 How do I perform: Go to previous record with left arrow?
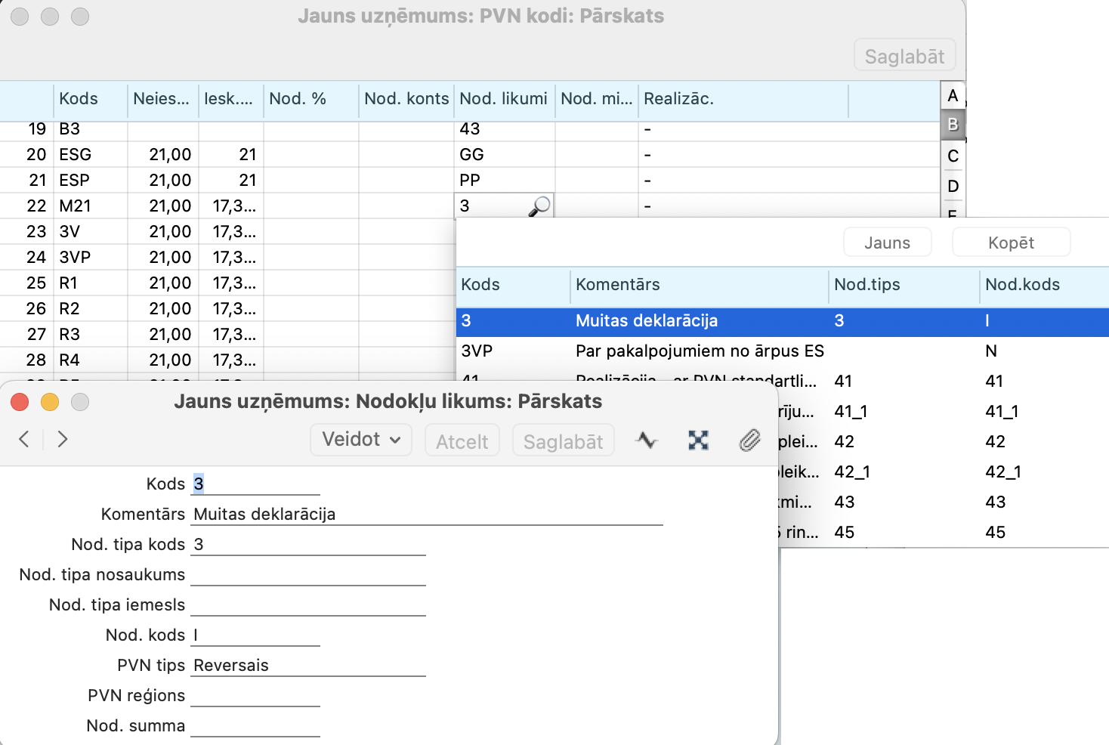(24, 439)
